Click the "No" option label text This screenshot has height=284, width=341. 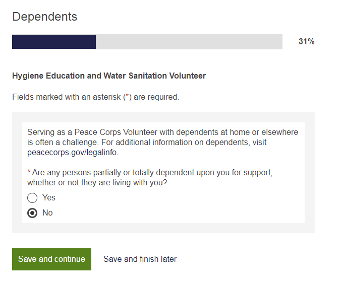point(47,213)
